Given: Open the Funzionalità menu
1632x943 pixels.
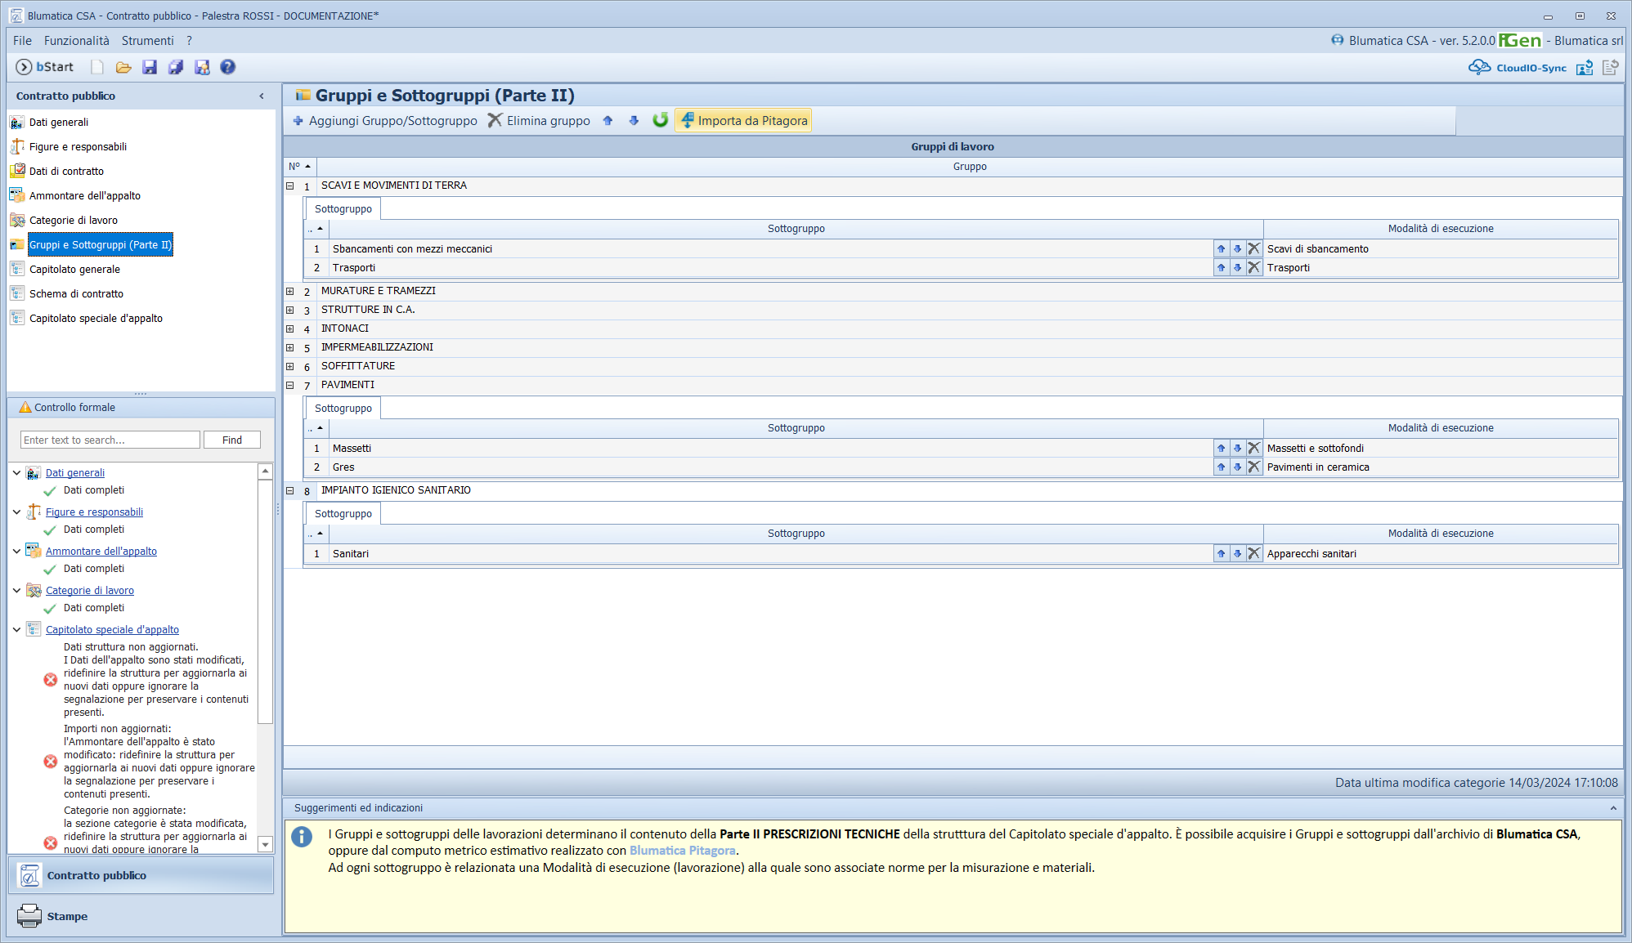Looking at the screenshot, I should coord(77,41).
